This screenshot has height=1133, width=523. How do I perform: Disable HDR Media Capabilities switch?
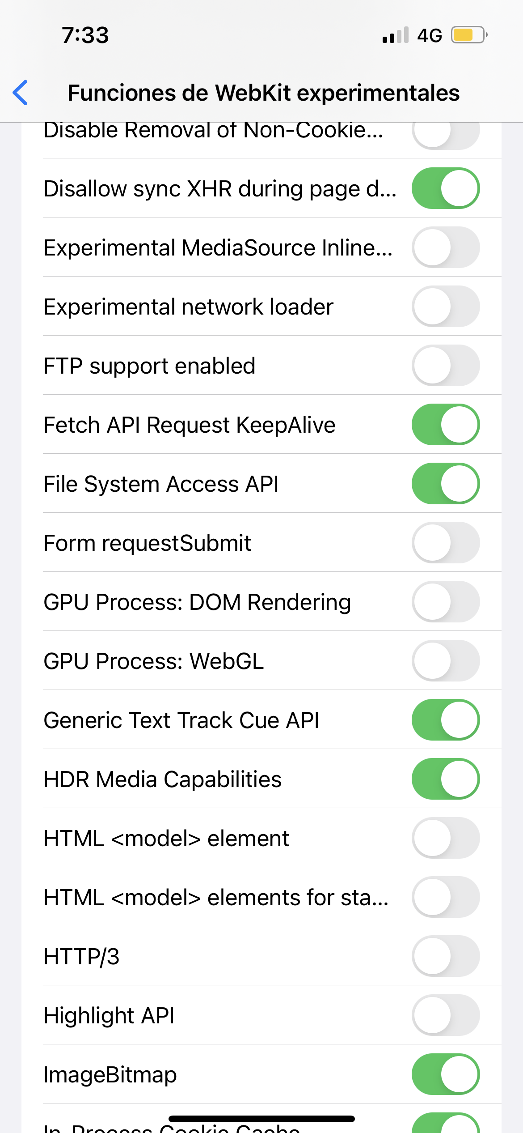click(x=445, y=779)
